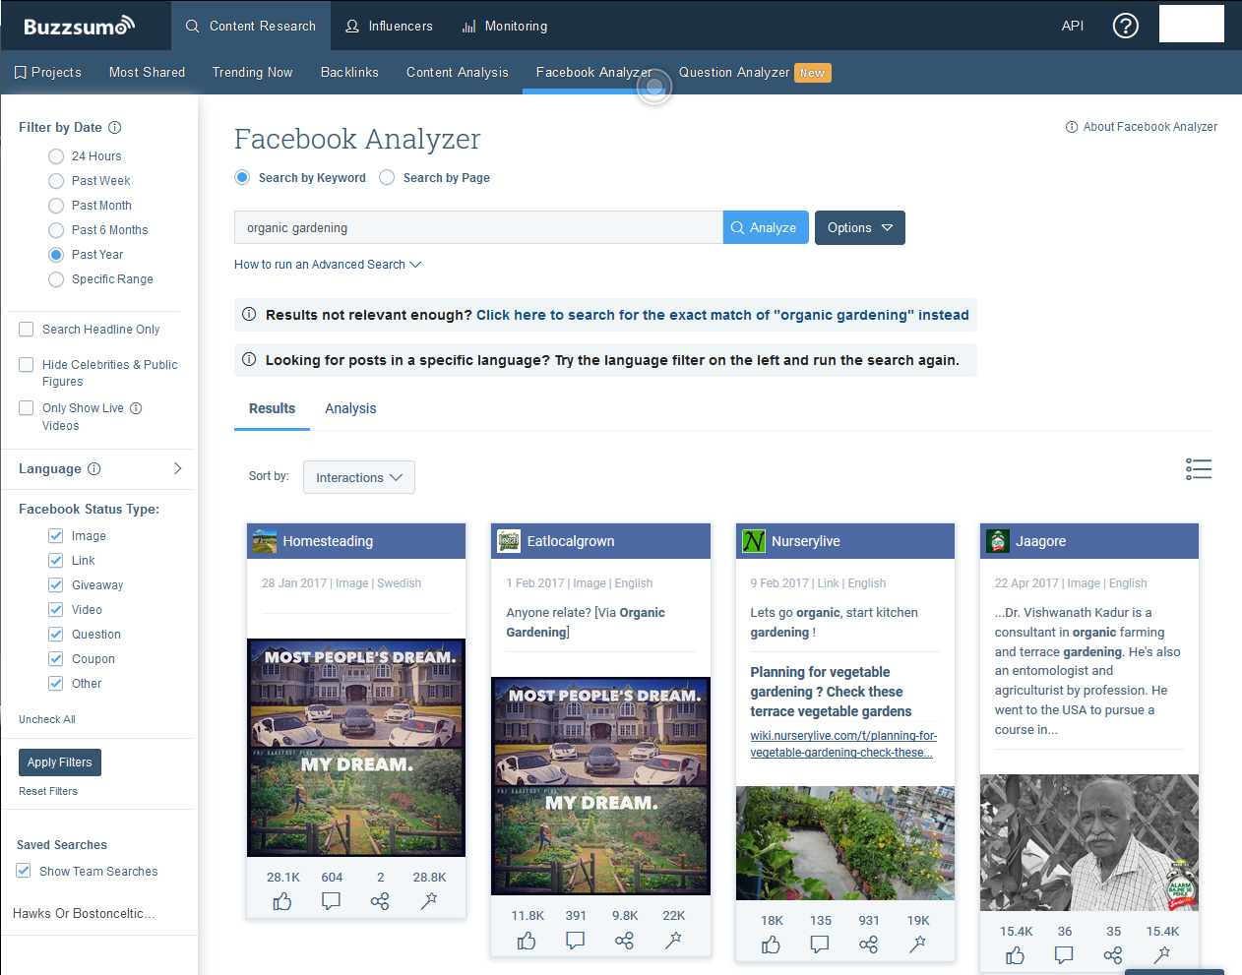Select the Past Month date filter
The image size is (1242, 975).
click(x=56, y=206)
